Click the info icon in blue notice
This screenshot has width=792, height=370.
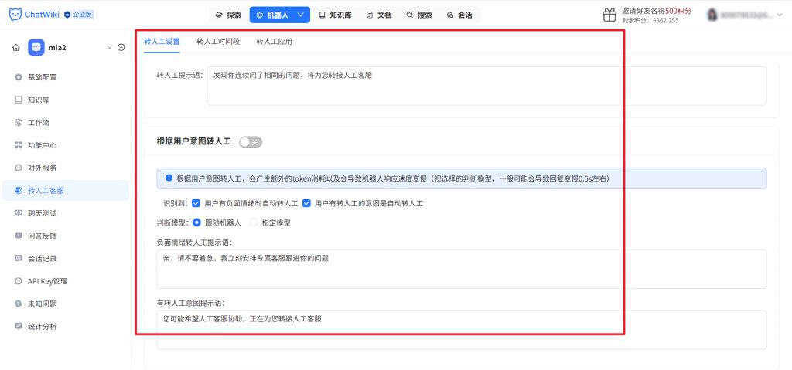point(169,178)
